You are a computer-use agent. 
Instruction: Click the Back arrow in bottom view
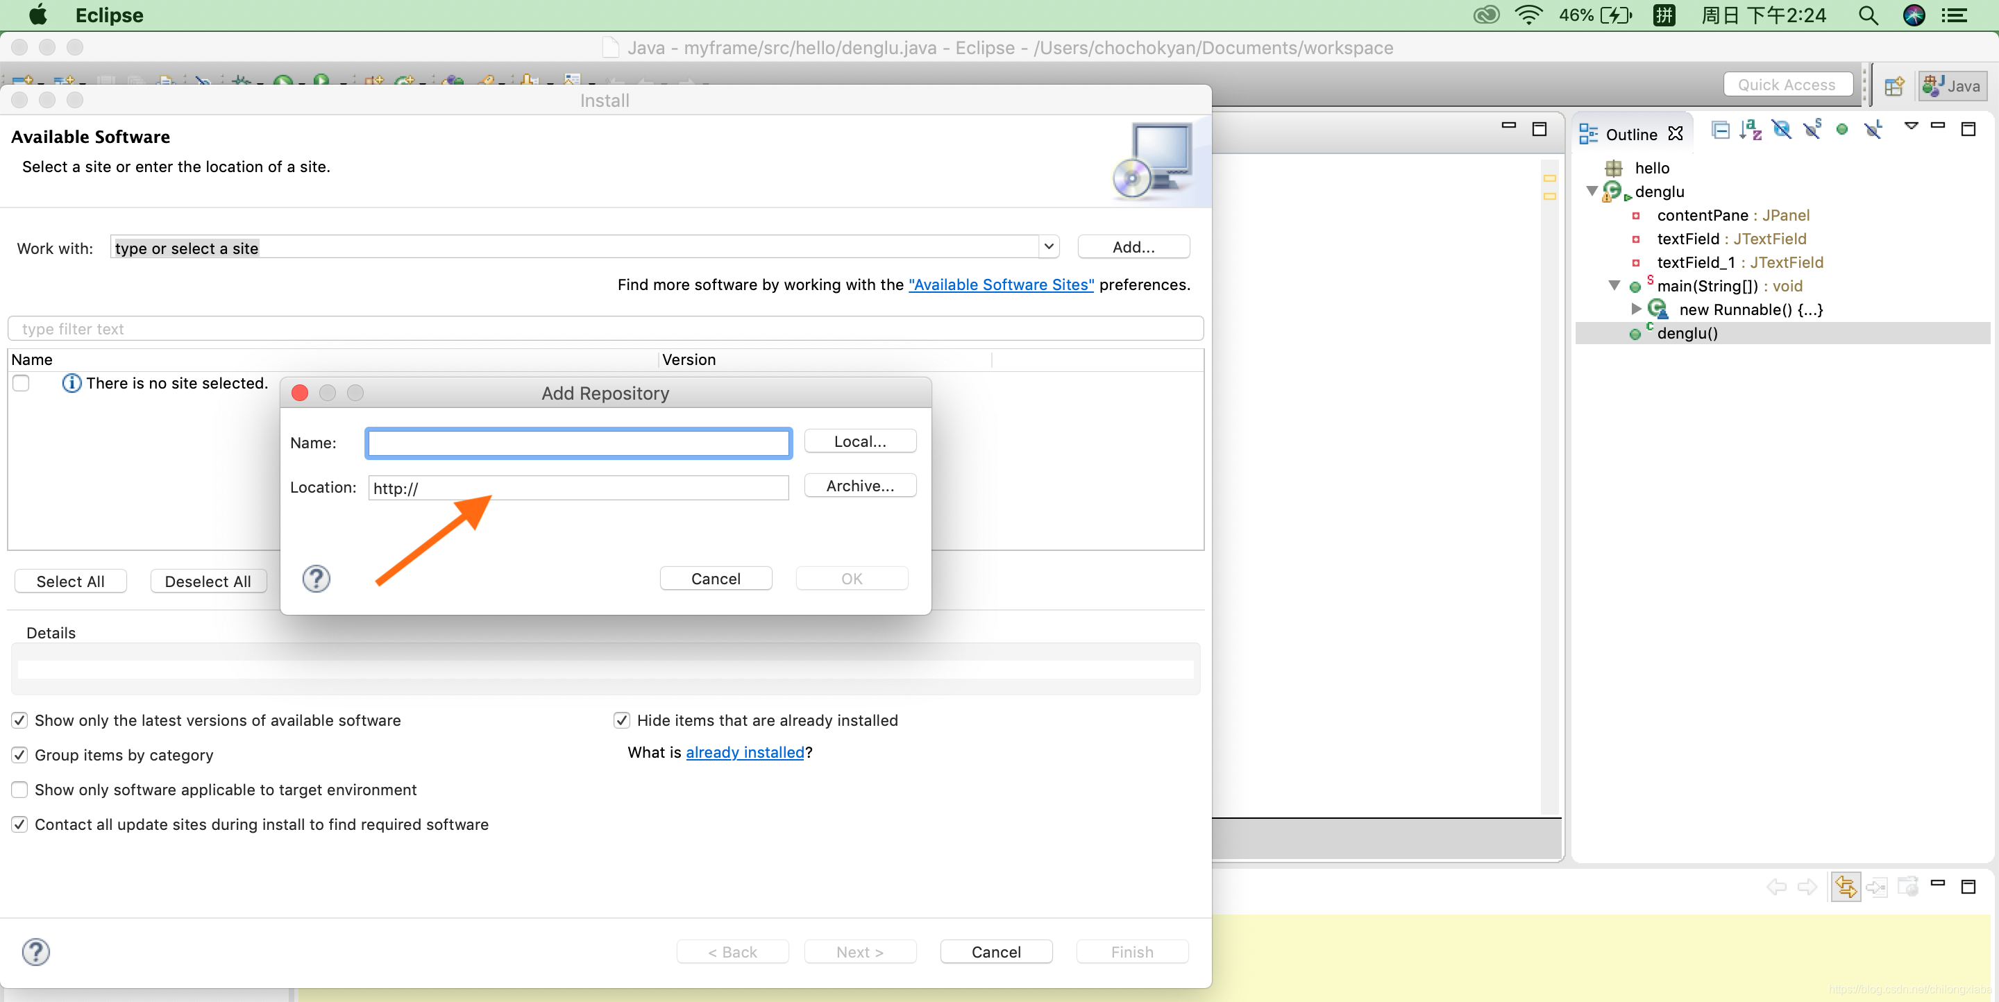(1776, 886)
